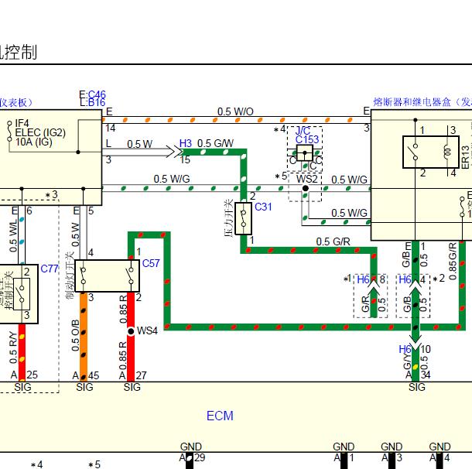Click the SIG label at pin A 27
Viewport: 472px width, 469px height.
pyautogui.click(x=132, y=387)
